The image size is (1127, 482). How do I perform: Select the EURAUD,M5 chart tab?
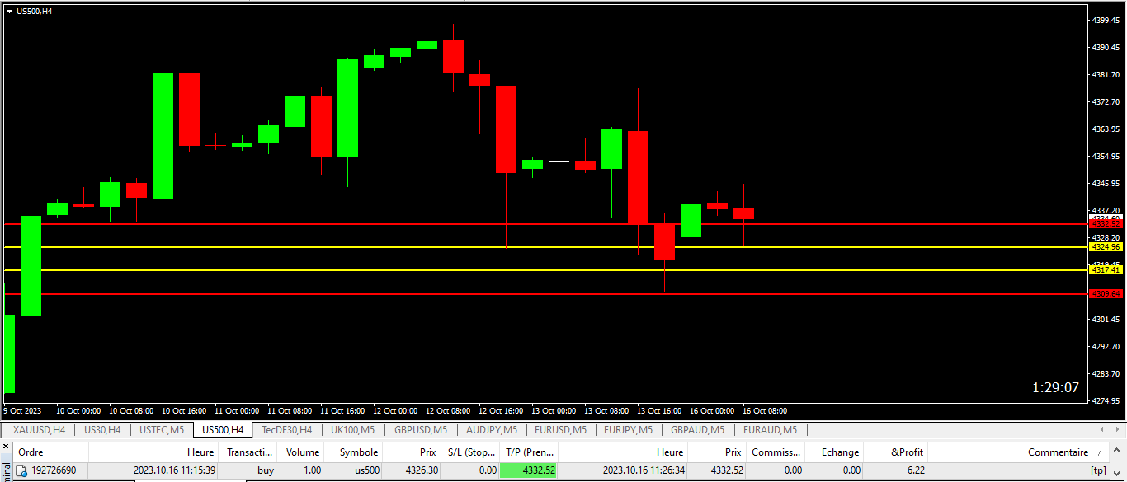click(770, 430)
